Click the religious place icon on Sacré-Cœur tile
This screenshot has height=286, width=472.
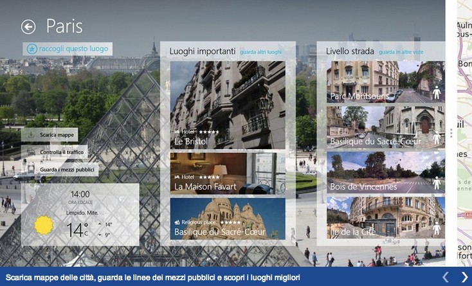[177, 222]
